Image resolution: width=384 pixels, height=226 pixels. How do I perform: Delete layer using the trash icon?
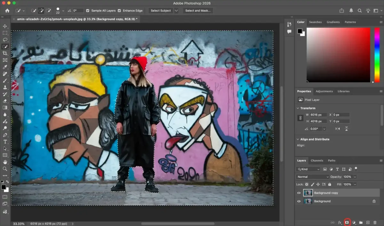click(375, 222)
